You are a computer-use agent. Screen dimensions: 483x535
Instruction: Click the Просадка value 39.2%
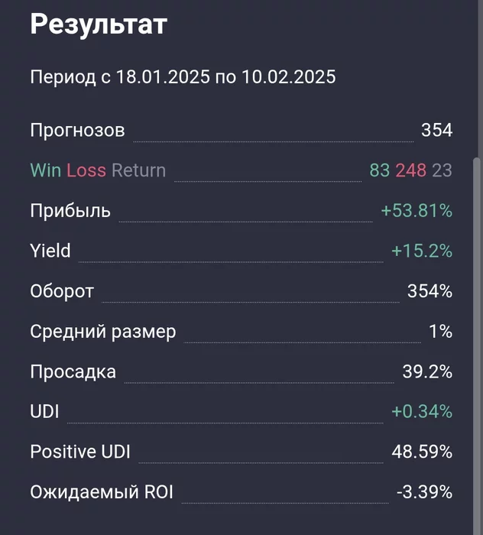tap(427, 371)
